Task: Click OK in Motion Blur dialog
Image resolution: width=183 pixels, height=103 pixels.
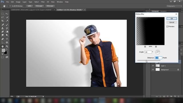Action: (x=172, y=19)
